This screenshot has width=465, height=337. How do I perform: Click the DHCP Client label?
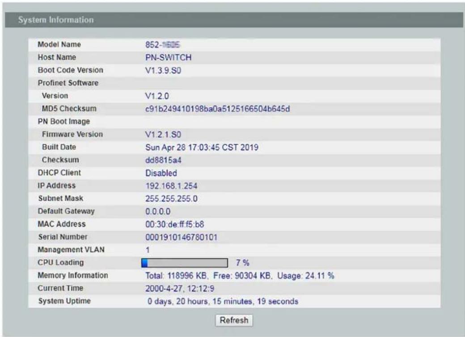[59, 173]
